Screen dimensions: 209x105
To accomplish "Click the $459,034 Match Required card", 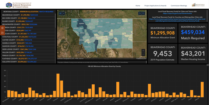I will click(x=193, y=33).
